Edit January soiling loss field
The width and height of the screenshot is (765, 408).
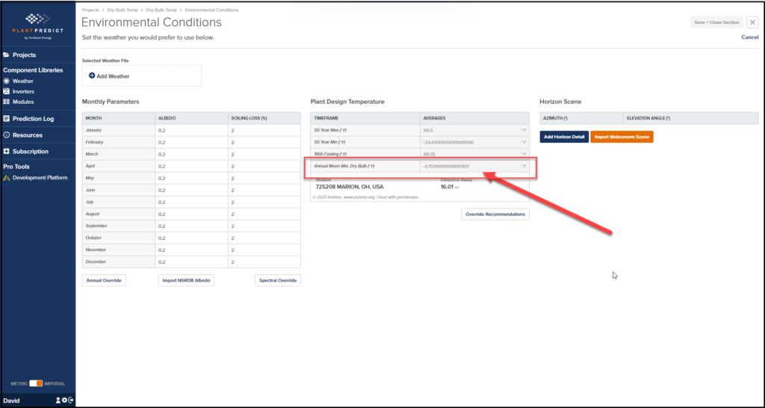coord(264,130)
